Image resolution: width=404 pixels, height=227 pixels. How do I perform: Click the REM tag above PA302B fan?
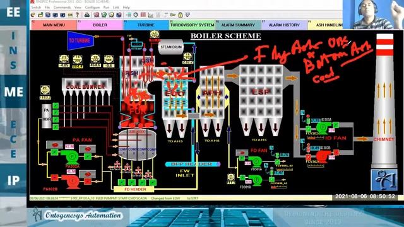pos(71,172)
